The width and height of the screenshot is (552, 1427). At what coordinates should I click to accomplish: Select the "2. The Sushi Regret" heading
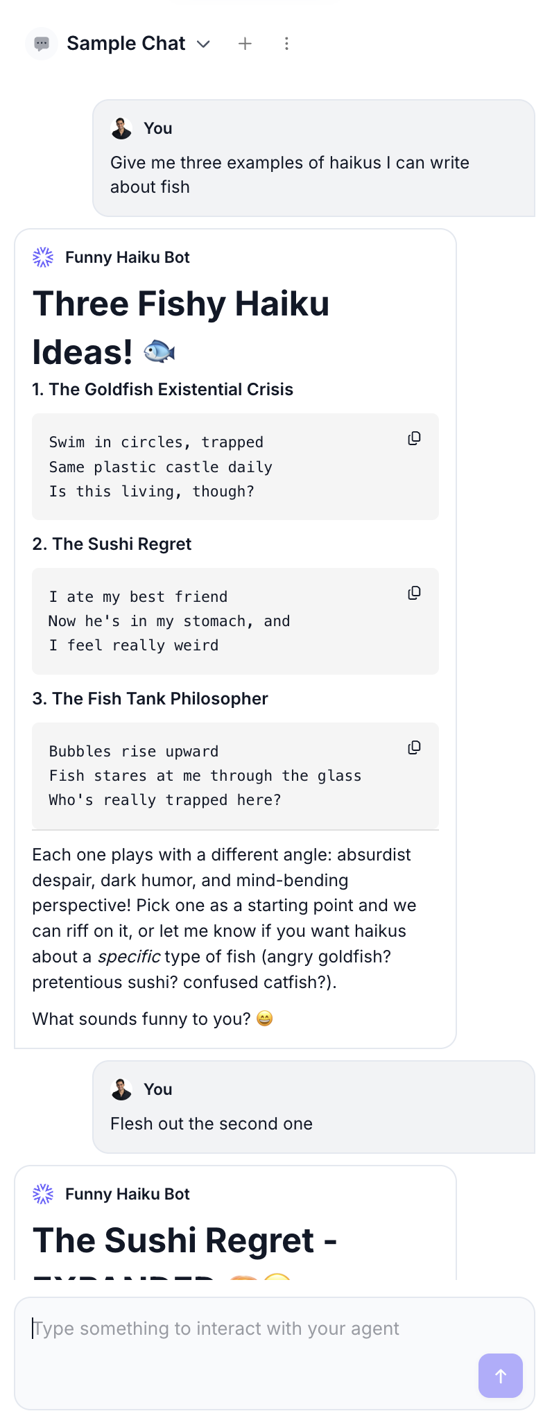click(x=112, y=544)
